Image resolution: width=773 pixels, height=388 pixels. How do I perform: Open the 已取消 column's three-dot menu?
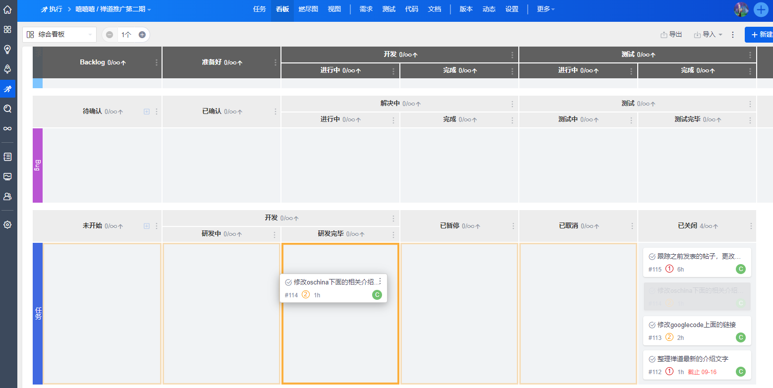tap(632, 226)
